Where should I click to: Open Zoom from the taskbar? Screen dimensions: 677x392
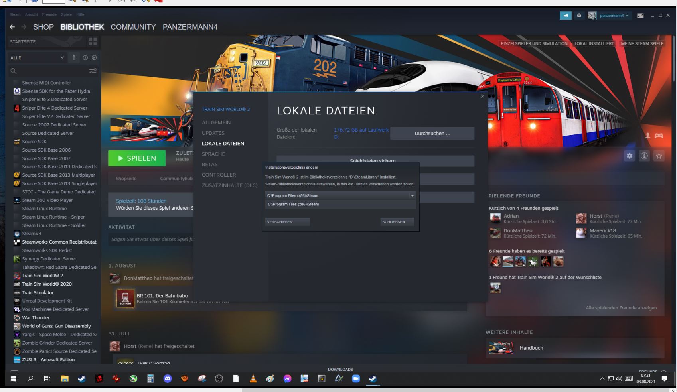click(356, 379)
